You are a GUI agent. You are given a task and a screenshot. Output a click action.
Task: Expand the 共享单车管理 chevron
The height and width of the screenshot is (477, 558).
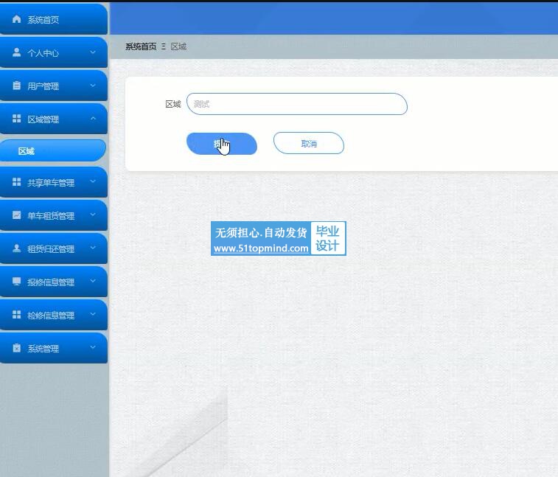point(93,181)
